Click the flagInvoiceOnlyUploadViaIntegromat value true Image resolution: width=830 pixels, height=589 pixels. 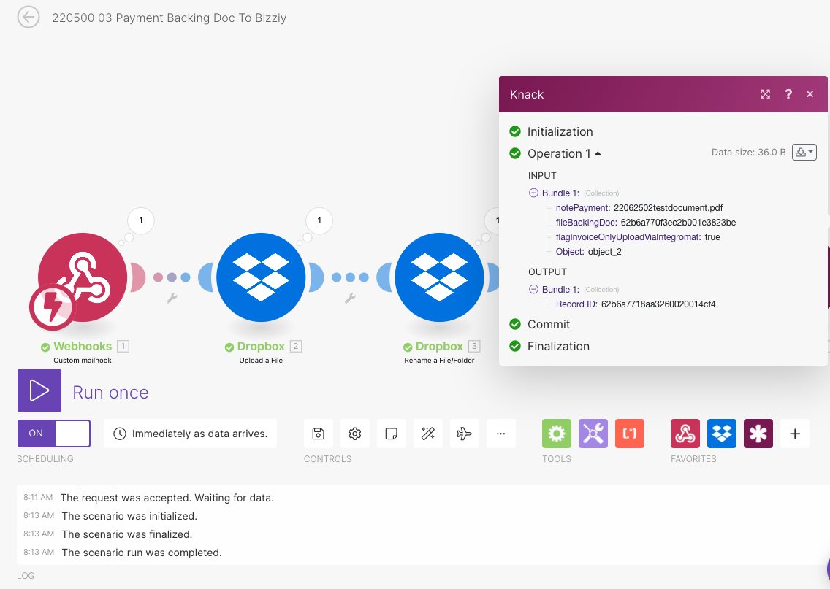tap(712, 237)
